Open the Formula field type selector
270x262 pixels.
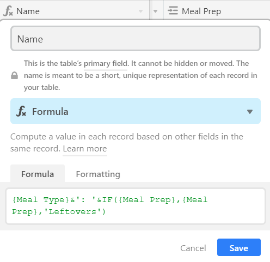[x=136, y=111]
